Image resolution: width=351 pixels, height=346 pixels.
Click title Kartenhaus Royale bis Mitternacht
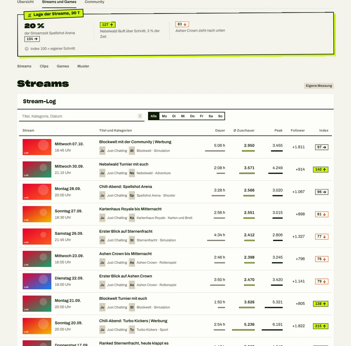130,209
